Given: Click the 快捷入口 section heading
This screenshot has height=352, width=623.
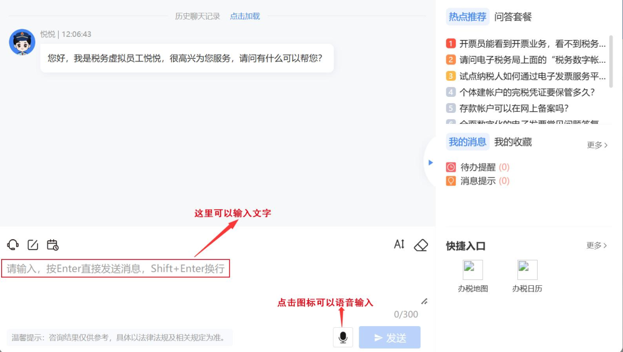Looking at the screenshot, I should point(466,246).
